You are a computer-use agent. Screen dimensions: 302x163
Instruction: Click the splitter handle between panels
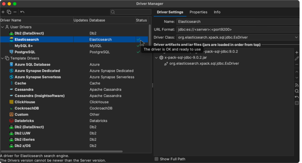pyautogui.click(x=153, y=85)
